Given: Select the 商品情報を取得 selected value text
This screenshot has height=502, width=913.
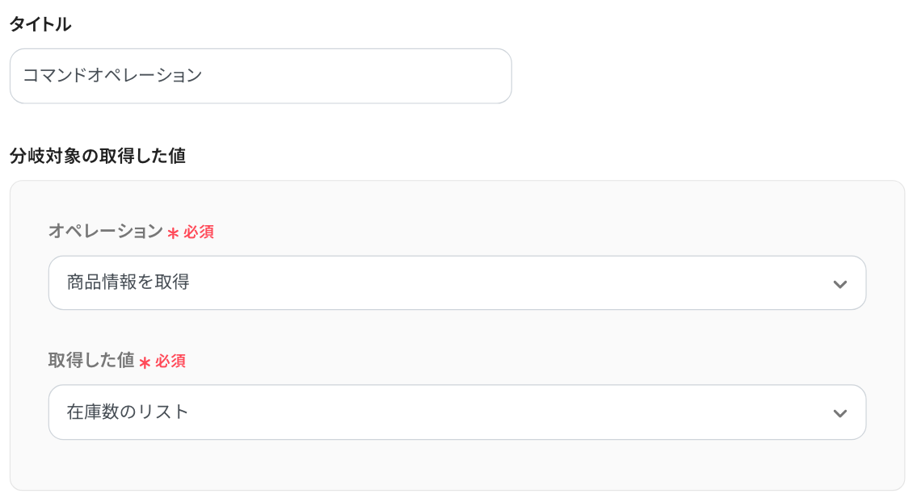Looking at the screenshot, I should pyautogui.click(x=128, y=283).
